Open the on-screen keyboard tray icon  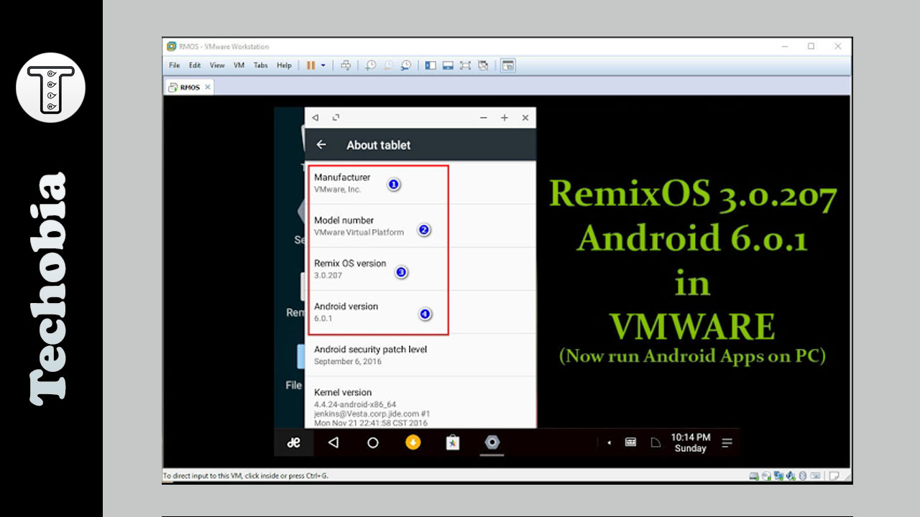pos(630,442)
